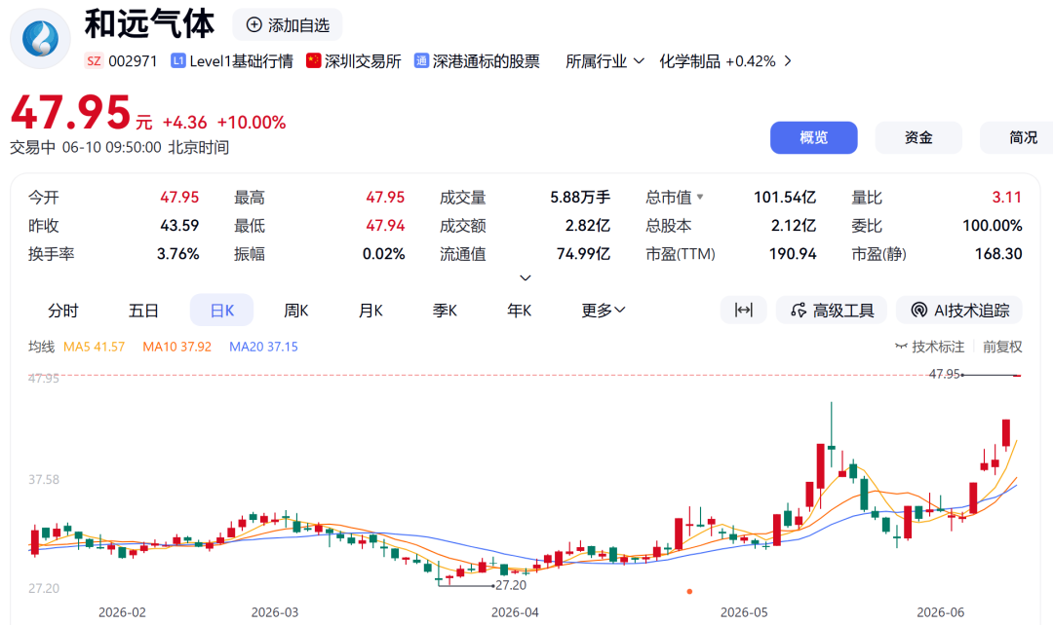Image resolution: width=1053 pixels, height=625 pixels.
Task: Click the orange event dot on chart
Action: (689, 592)
